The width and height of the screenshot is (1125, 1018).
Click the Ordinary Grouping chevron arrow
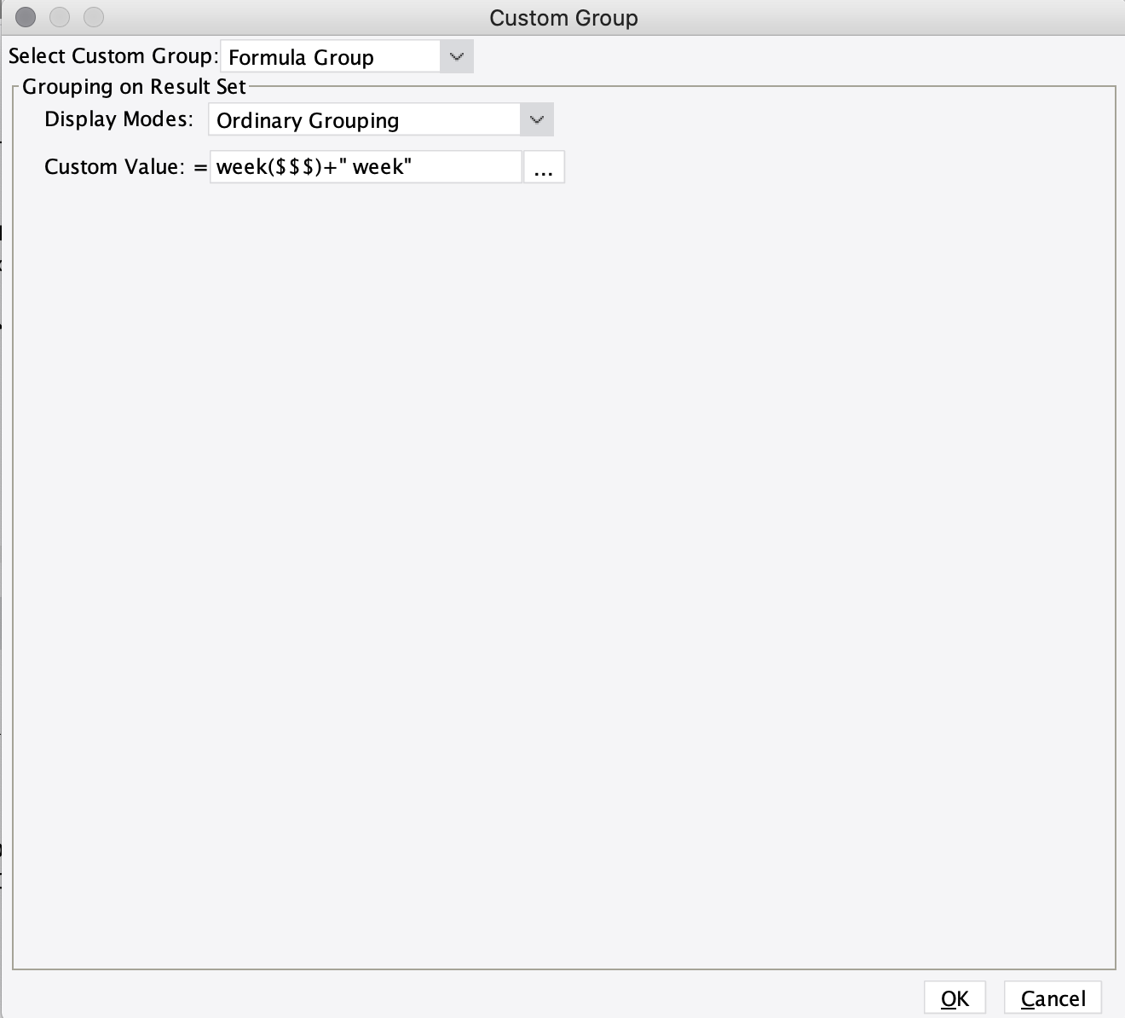536,119
